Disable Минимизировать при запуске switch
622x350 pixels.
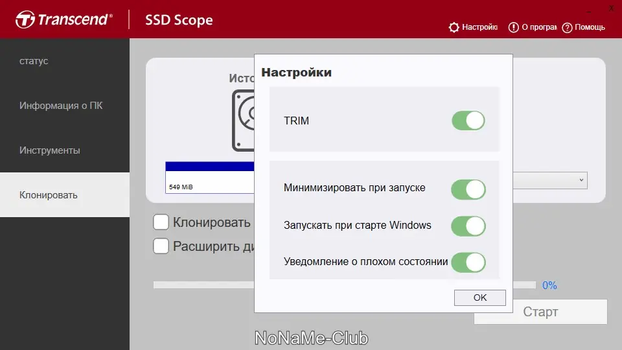(x=468, y=189)
